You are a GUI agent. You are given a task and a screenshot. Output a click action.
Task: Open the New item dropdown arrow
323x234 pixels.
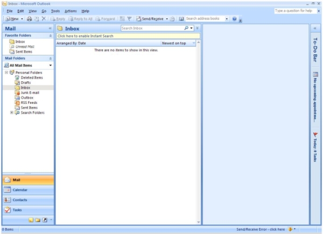pyautogui.click(x=22, y=19)
